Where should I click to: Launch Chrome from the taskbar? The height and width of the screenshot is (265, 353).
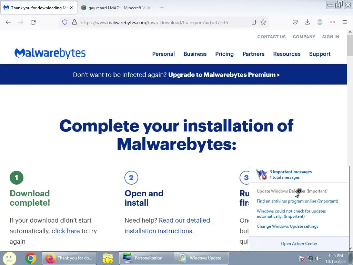[x=31, y=258]
